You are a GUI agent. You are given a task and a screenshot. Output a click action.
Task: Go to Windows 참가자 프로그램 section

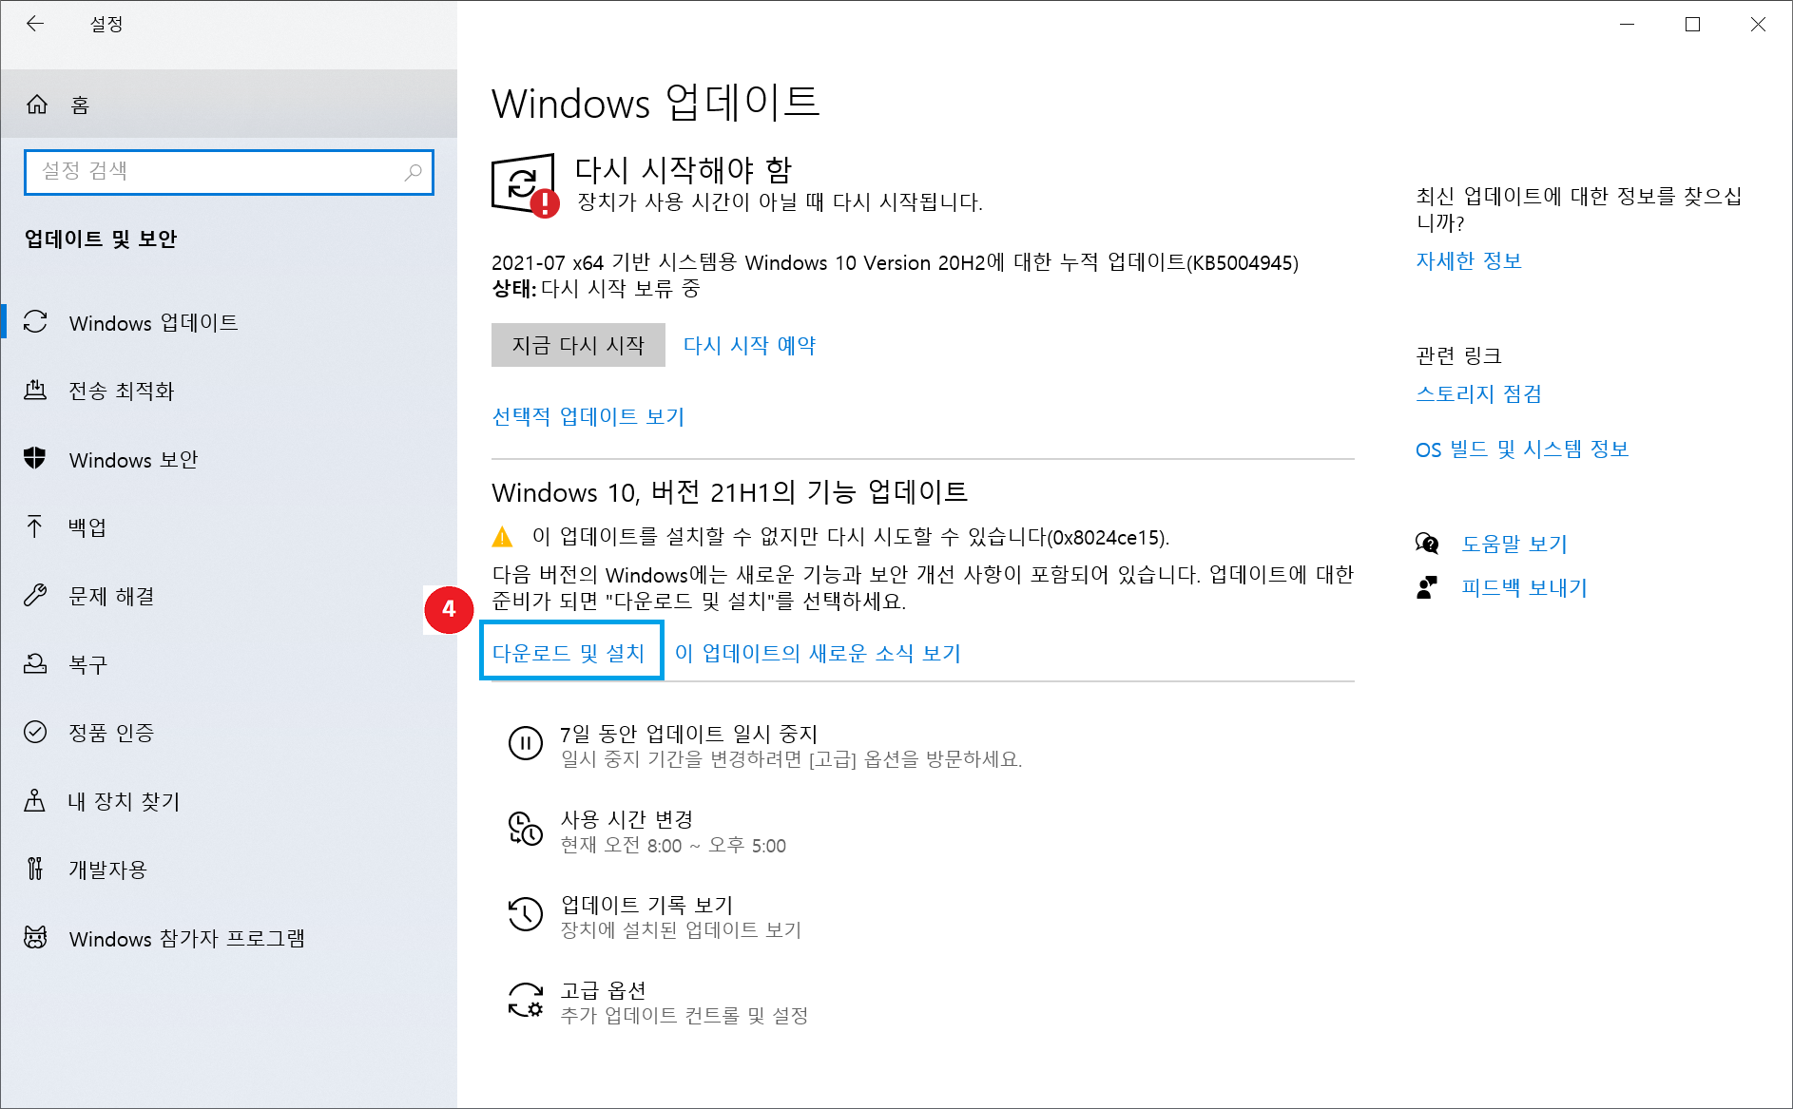186,939
